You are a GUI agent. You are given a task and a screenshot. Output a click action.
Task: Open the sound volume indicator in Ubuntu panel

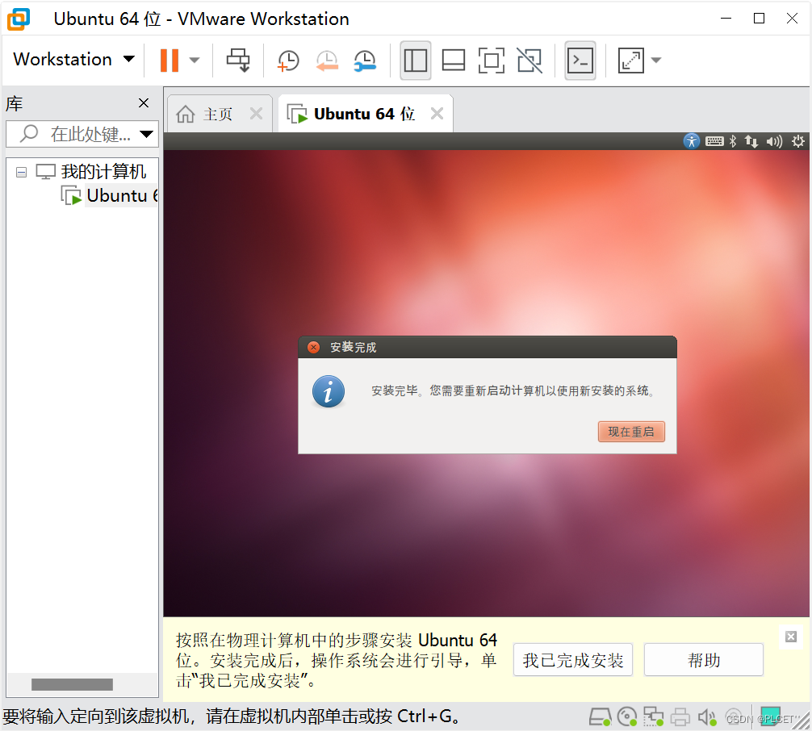tap(774, 141)
